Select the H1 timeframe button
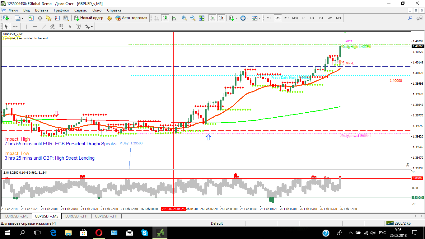425x239 pixels. coord(304,18)
